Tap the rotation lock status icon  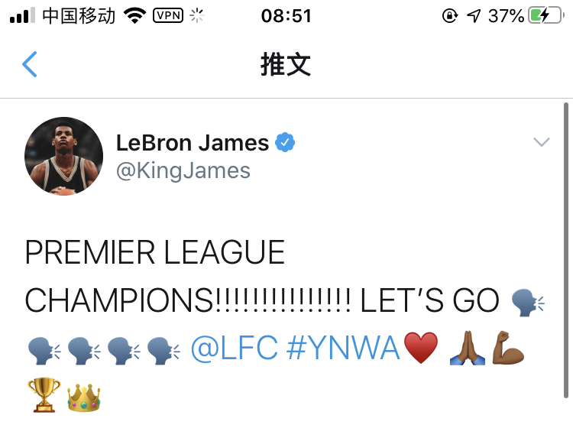[450, 16]
